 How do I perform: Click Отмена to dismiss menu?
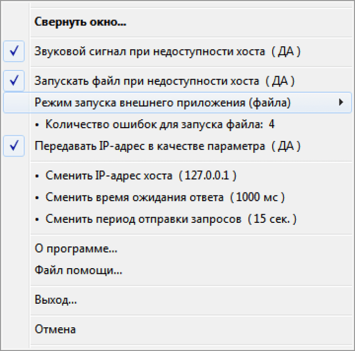(55, 329)
